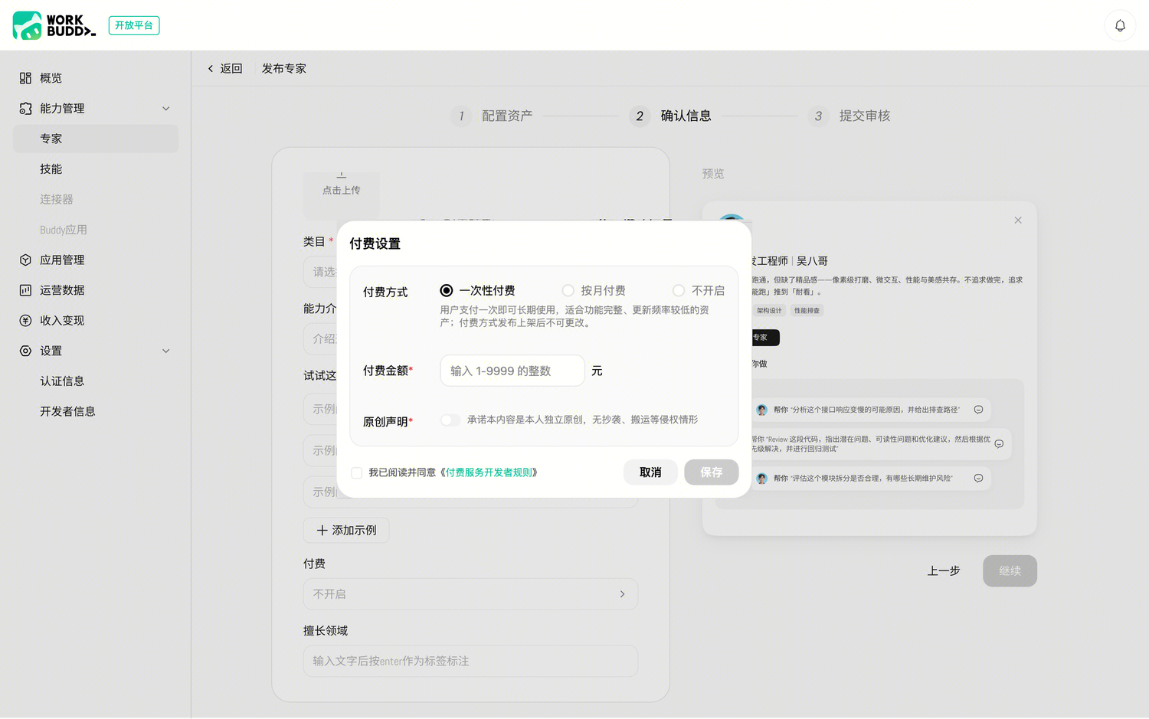Screen dimensions: 1149x719
Task: Close the preview card with X
Action: coord(1018,221)
